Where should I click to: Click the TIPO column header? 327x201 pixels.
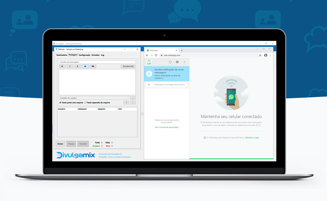[127, 109]
